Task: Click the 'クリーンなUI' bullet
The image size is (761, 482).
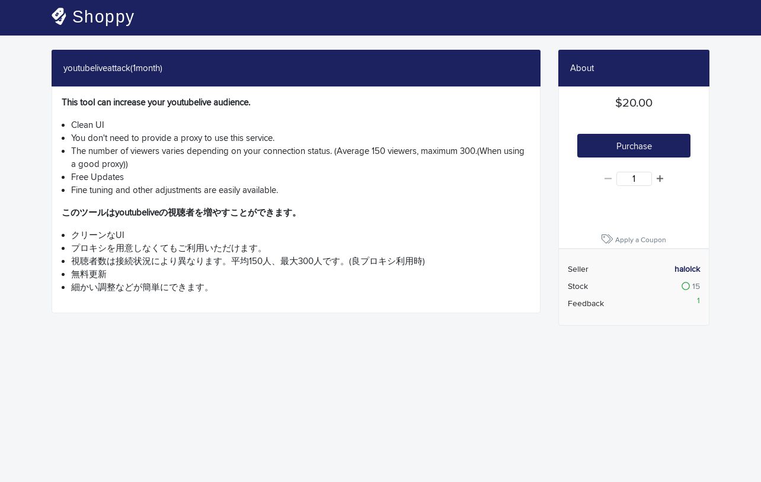Action: pyautogui.click(x=98, y=235)
